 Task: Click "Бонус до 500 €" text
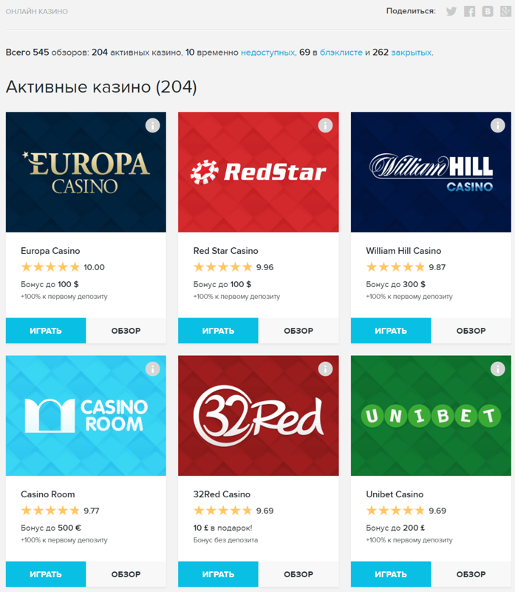click(51, 528)
